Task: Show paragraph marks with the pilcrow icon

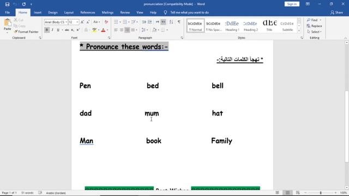Action: (179, 22)
